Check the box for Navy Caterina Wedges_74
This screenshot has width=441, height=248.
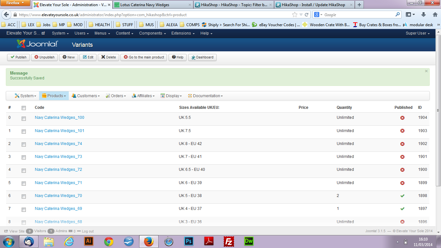(x=24, y=144)
